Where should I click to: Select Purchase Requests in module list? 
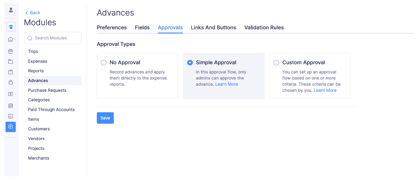pos(47,90)
